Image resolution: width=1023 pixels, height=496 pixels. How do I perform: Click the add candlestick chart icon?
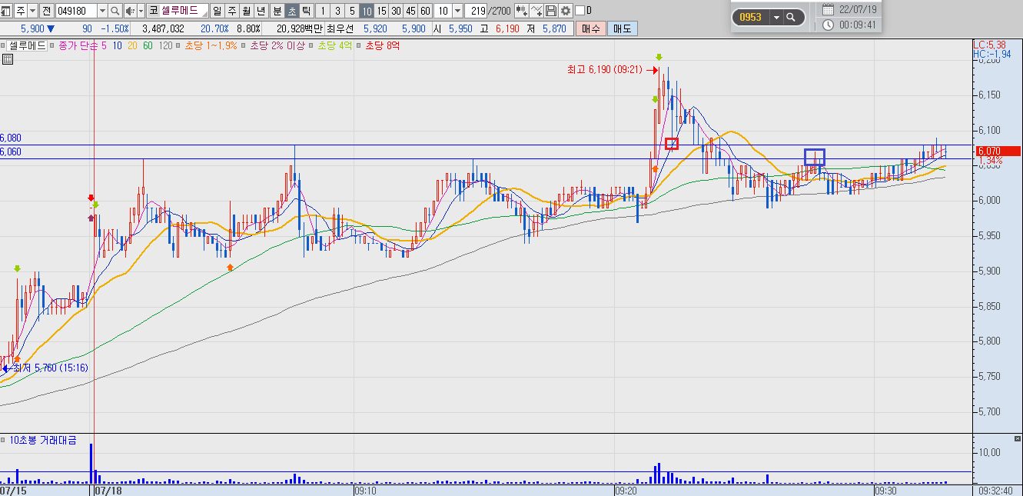522,11
